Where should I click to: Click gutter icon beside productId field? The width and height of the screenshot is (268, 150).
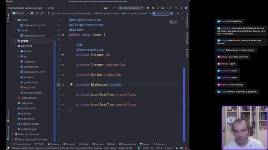(x=63, y=75)
